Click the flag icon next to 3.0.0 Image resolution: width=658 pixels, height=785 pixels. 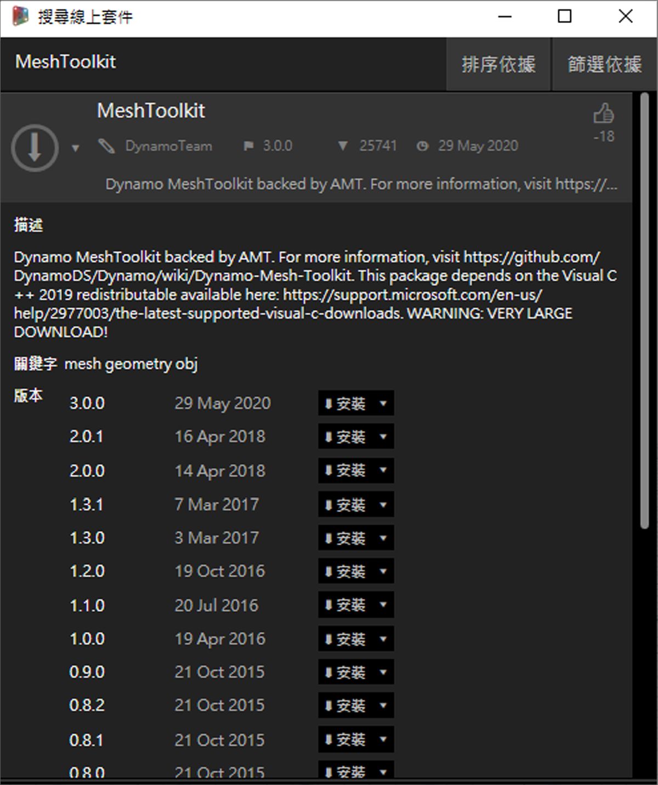pos(249,146)
